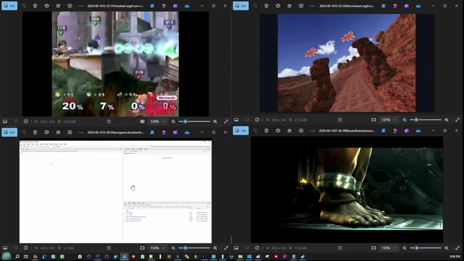This screenshot has height=261, width=464.
Task: Open the 9:06 PM taskbar clock
Action: click(455, 257)
